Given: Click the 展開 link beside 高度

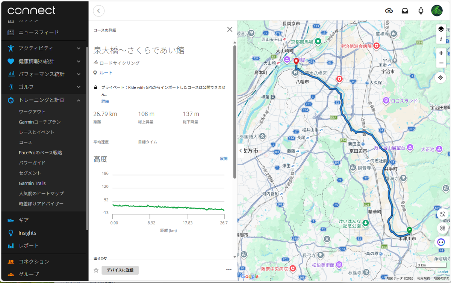Looking at the screenshot, I should pos(224,159).
